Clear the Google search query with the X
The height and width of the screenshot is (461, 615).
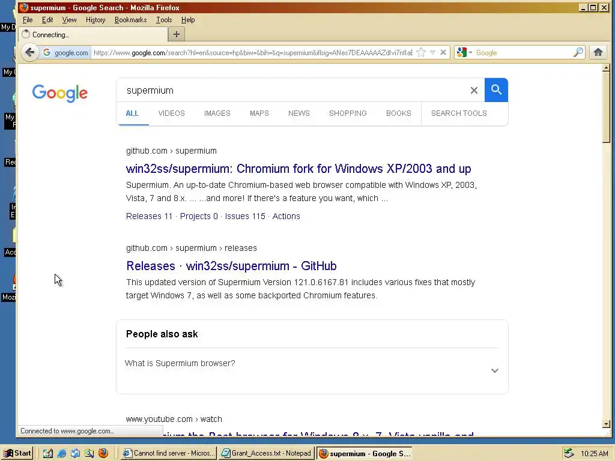(x=474, y=91)
